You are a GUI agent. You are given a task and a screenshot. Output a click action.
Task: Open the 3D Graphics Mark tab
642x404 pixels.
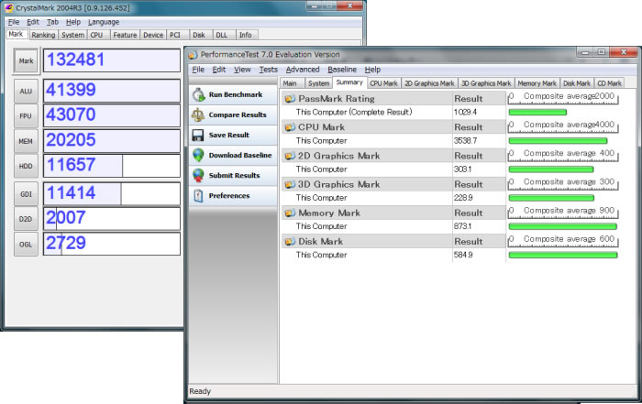coord(486,83)
